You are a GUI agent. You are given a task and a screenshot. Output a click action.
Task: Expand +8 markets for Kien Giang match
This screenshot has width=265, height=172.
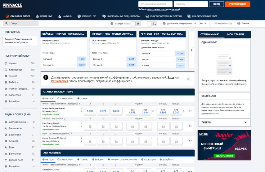[x=190, y=126]
